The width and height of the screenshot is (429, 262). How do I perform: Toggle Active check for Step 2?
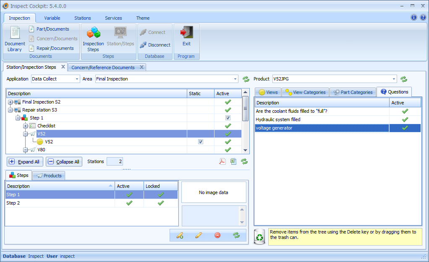pyautogui.click(x=129, y=203)
